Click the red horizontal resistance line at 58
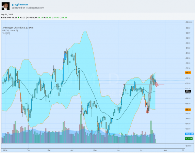The height and width of the screenshot is (153, 195). tap(144, 85)
